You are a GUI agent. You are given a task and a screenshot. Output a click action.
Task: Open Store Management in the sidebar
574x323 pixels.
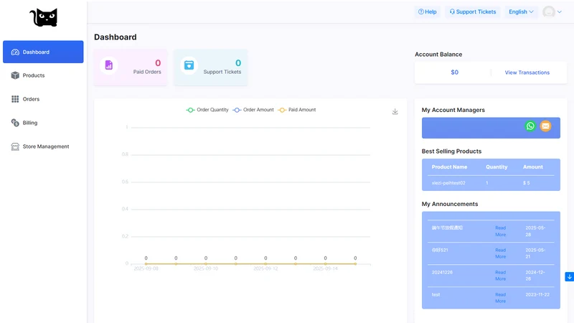click(43, 146)
